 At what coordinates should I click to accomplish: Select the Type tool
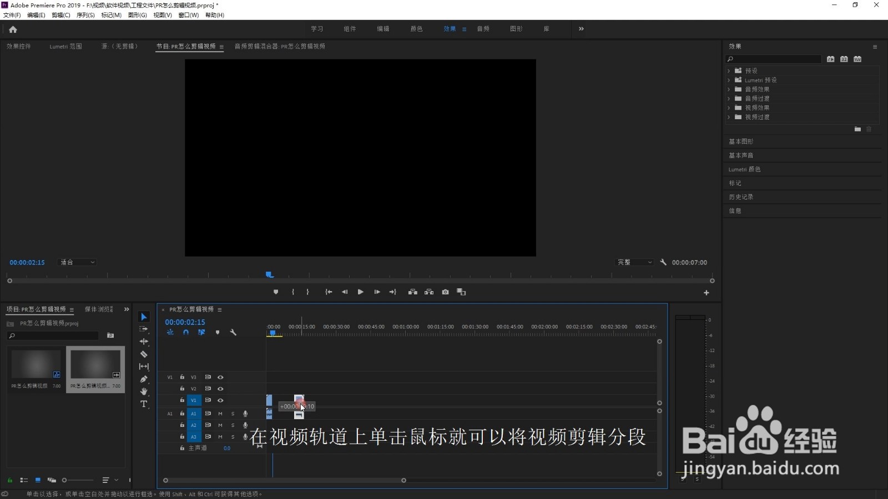(x=144, y=404)
